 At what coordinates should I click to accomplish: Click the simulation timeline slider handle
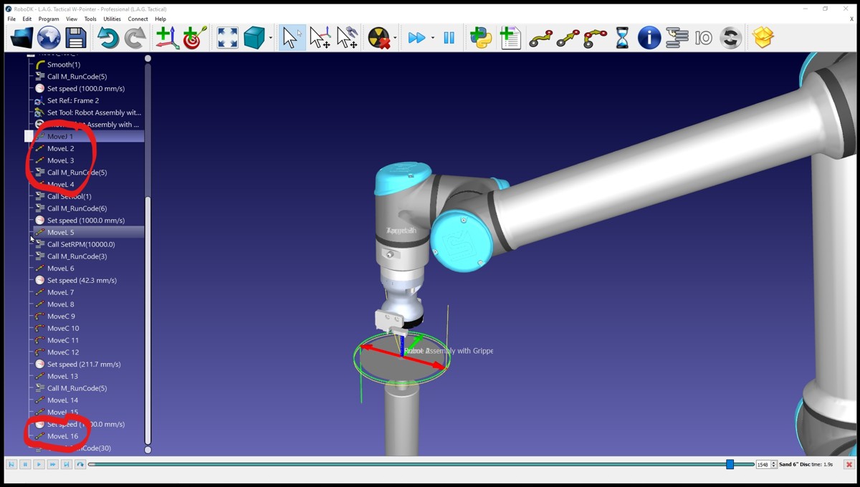[x=730, y=465]
